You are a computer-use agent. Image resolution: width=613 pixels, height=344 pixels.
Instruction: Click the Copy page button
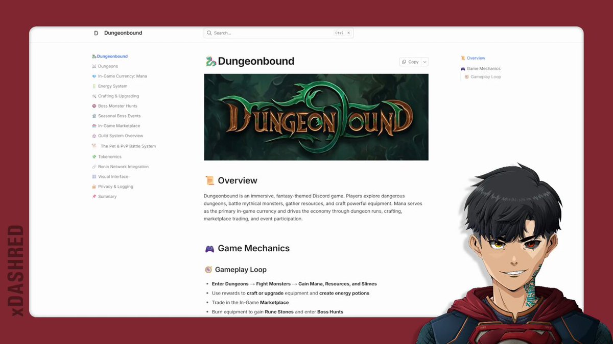(x=410, y=62)
